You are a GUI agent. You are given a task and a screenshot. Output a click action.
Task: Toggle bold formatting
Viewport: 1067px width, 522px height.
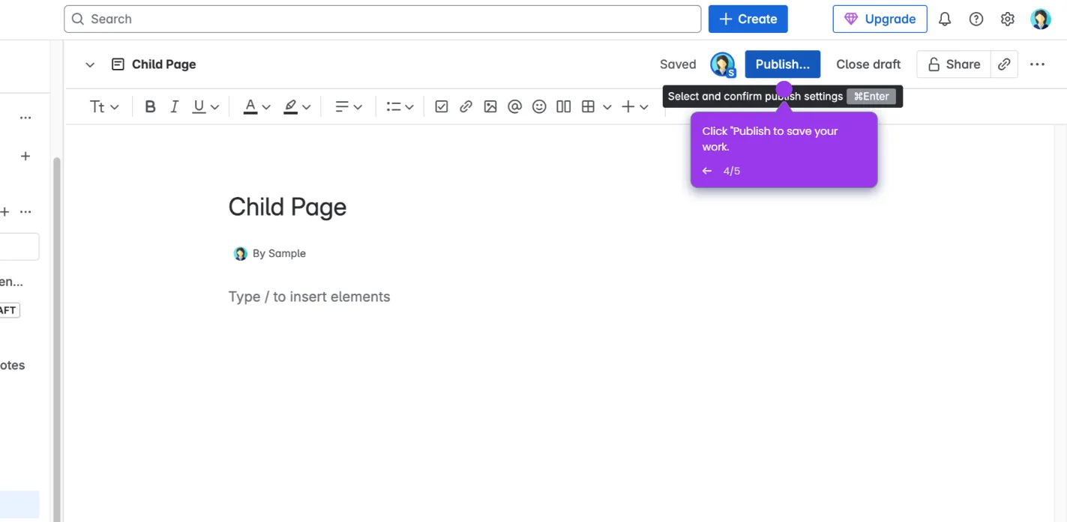150,107
